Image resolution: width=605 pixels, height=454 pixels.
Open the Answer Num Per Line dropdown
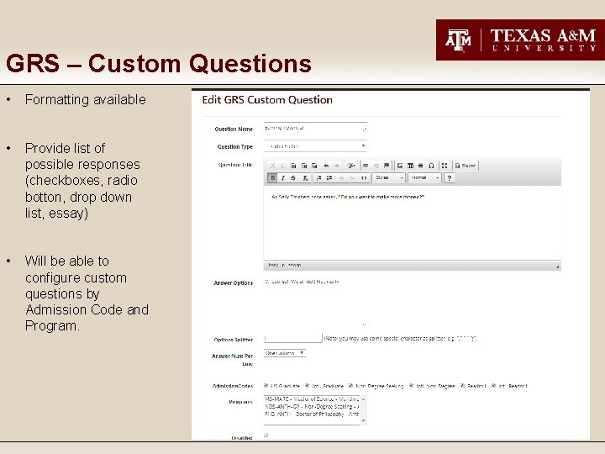click(x=285, y=353)
